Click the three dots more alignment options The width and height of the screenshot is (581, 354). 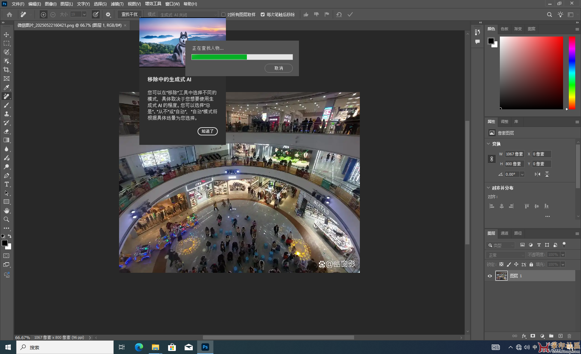pos(548,216)
